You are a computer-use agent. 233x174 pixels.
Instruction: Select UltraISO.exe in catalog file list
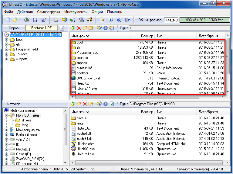click(86, 149)
